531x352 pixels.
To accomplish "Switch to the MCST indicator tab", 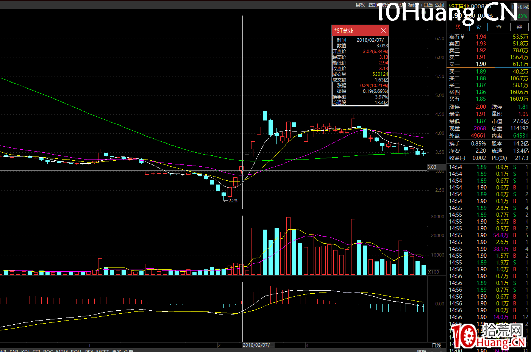I will (x=103, y=351).
